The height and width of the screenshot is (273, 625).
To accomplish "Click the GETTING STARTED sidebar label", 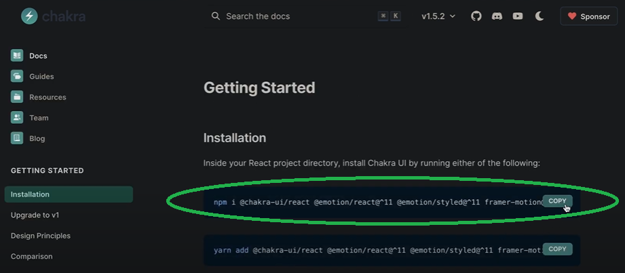I will tap(48, 171).
